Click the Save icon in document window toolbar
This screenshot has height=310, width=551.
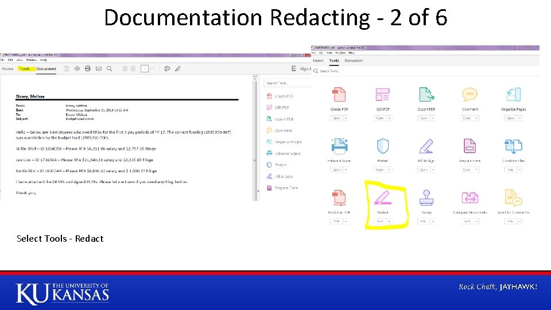pos(66,68)
